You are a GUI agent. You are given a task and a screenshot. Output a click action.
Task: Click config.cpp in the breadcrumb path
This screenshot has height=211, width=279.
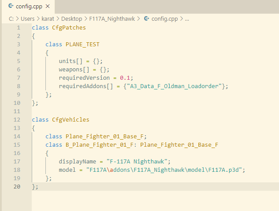(164, 19)
